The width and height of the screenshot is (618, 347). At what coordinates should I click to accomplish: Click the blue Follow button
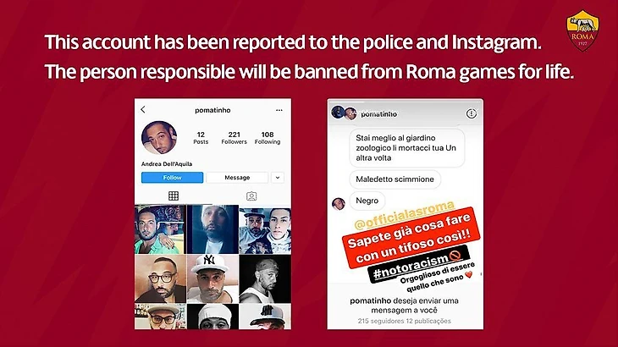pos(172,178)
